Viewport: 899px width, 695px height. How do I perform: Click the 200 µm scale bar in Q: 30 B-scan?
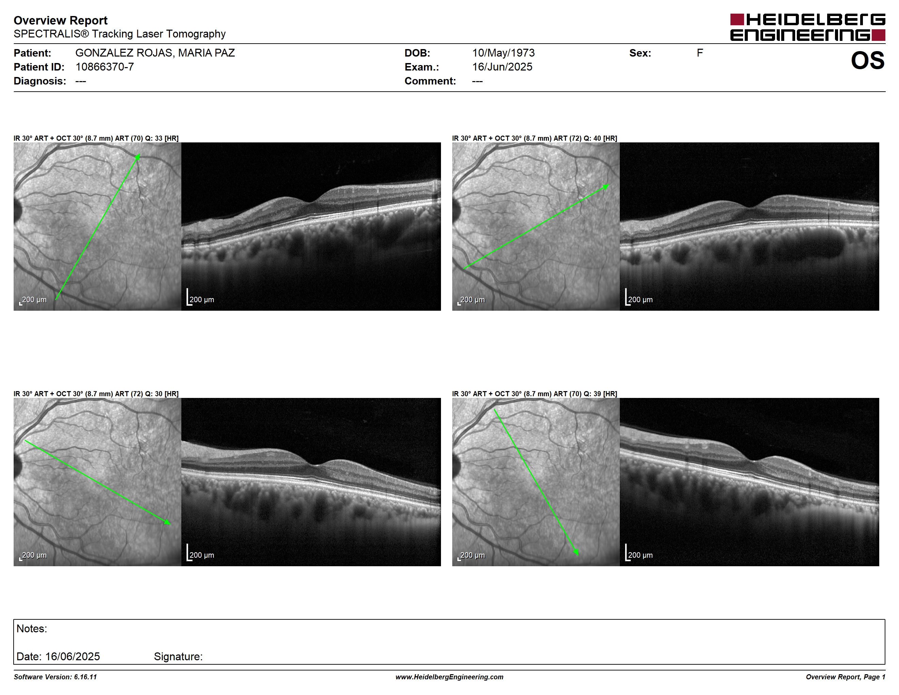201,553
